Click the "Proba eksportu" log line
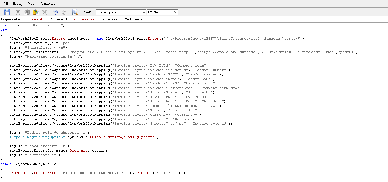Screen dimensions: 388x182 click(x=39, y=146)
